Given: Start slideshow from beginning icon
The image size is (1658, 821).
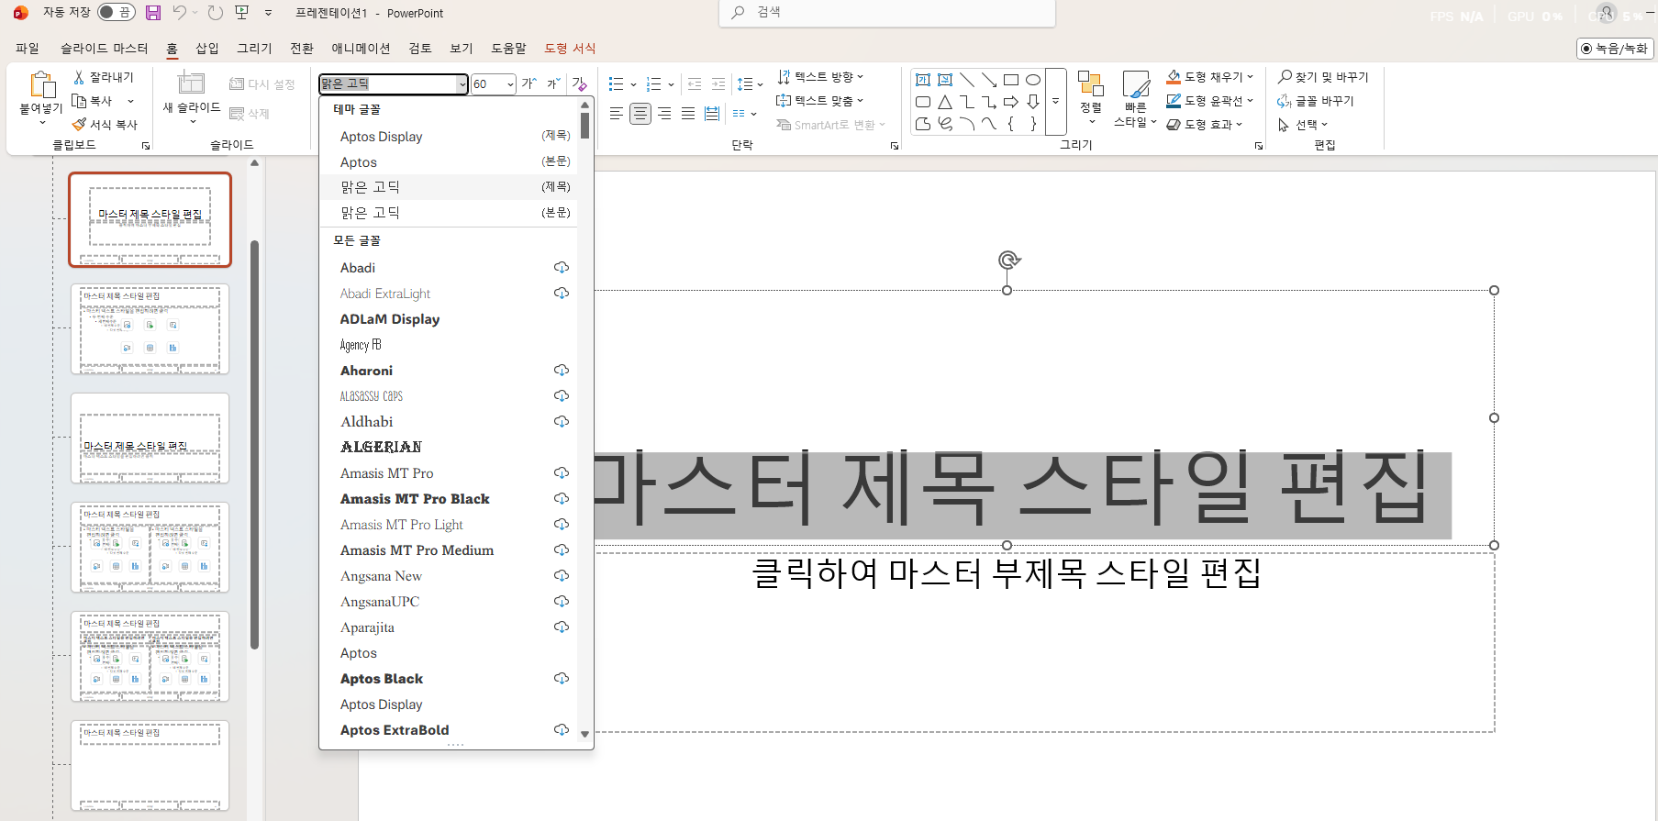Looking at the screenshot, I should (x=242, y=13).
